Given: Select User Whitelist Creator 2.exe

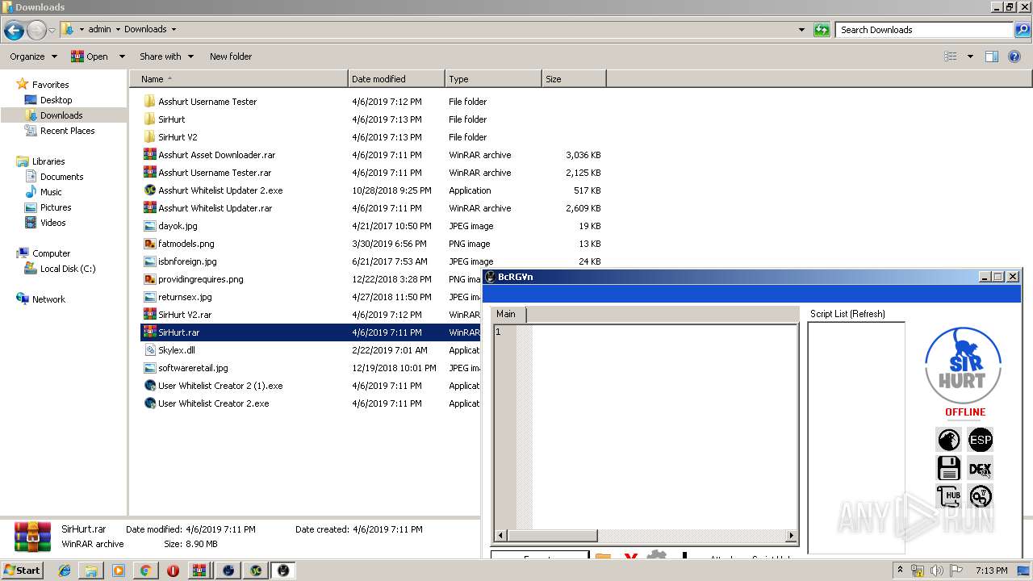Looking at the screenshot, I should [213, 403].
